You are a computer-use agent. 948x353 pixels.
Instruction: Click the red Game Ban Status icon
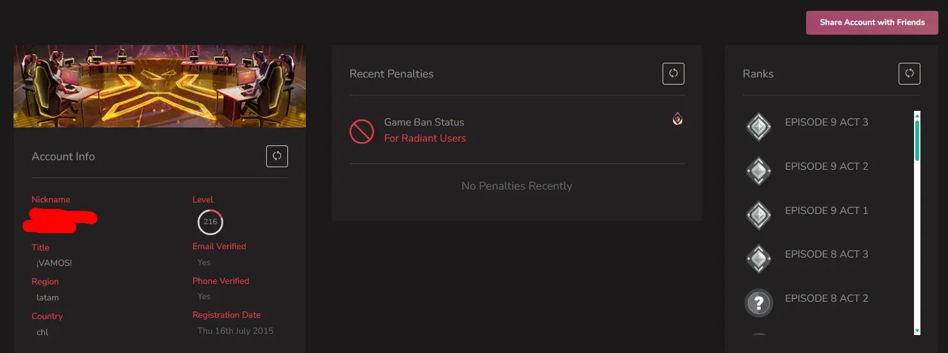pos(362,131)
